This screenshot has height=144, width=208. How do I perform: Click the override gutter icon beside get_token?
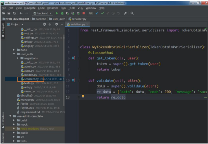click(73, 58)
